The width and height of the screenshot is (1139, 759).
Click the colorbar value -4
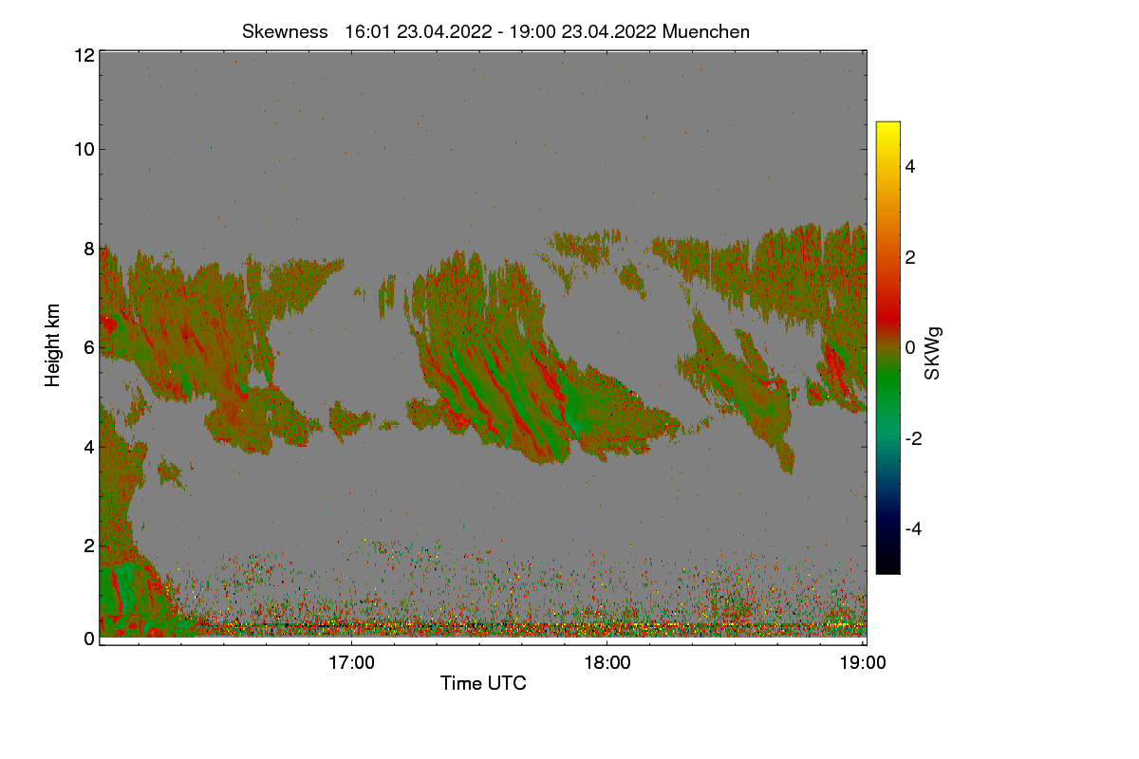[915, 528]
